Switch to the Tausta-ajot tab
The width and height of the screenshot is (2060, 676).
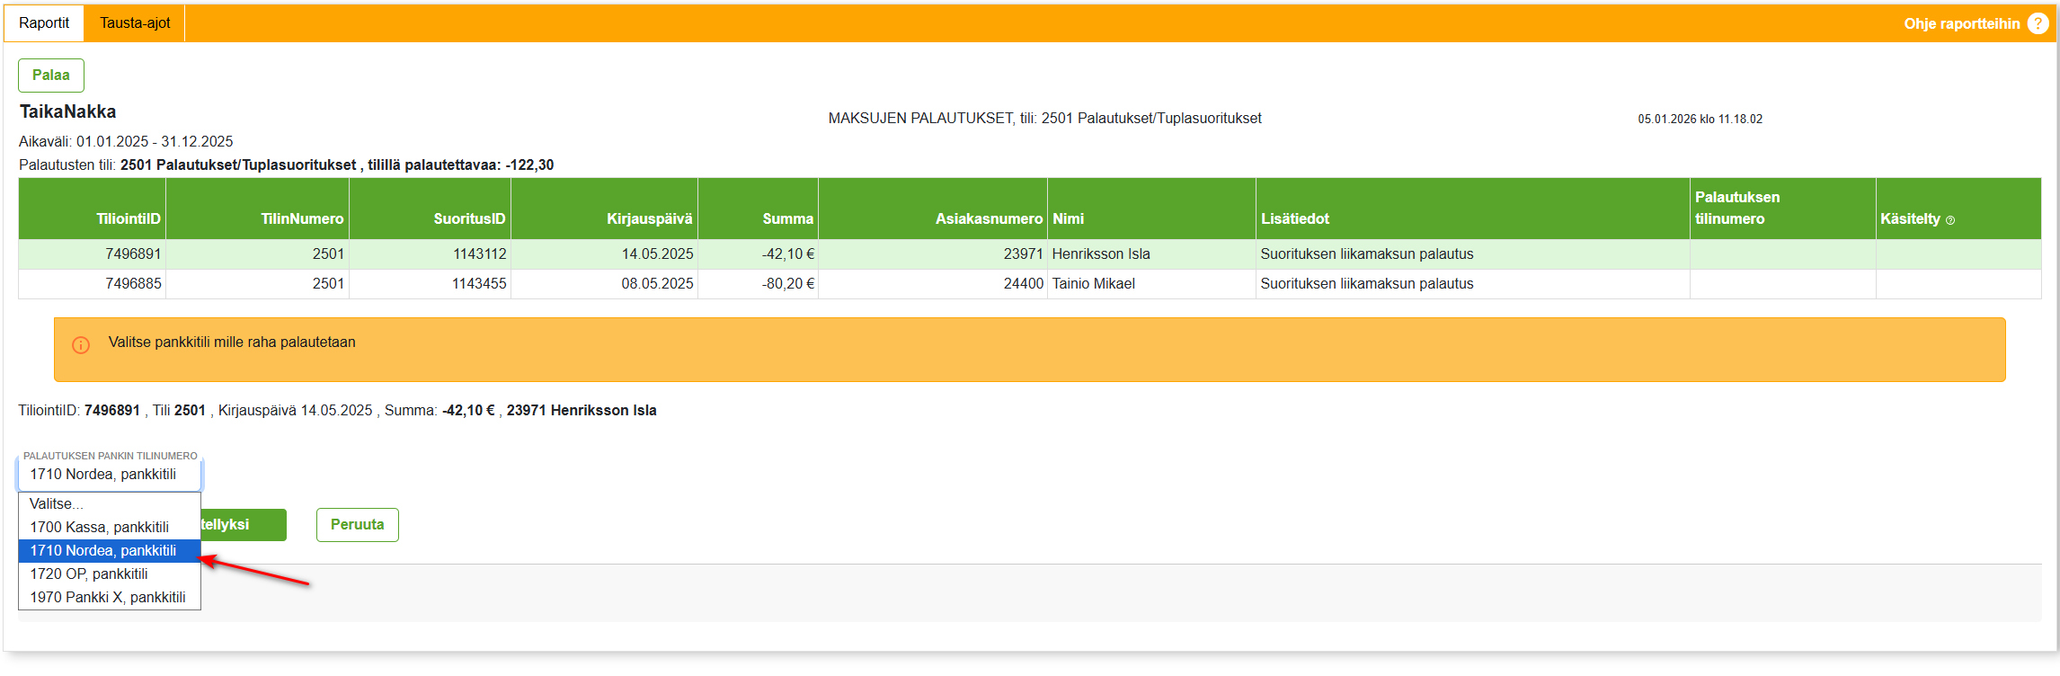[135, 23]
